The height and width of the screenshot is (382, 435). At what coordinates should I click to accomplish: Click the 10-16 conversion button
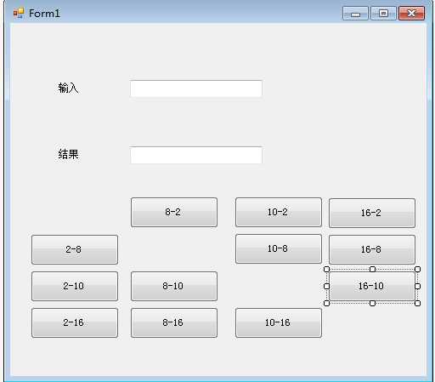point(279,322)
